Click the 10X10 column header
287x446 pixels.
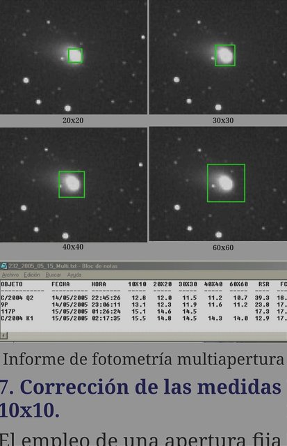click(137, 284)
